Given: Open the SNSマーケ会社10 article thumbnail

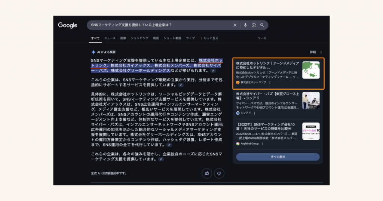Looking at the screenshot, I should (311, 131).
